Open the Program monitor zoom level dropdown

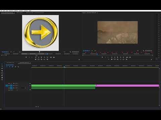(x=93, y=51)
